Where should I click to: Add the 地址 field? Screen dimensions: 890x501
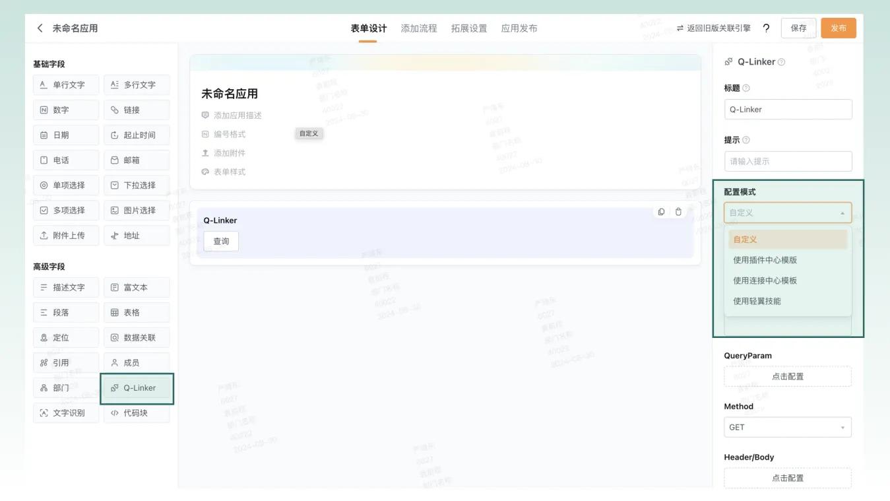click(137, 235)
